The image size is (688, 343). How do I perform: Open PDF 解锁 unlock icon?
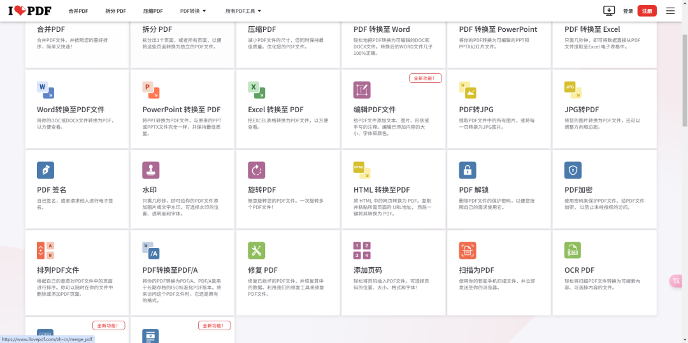pyautogui.click(x=468, y=170)
